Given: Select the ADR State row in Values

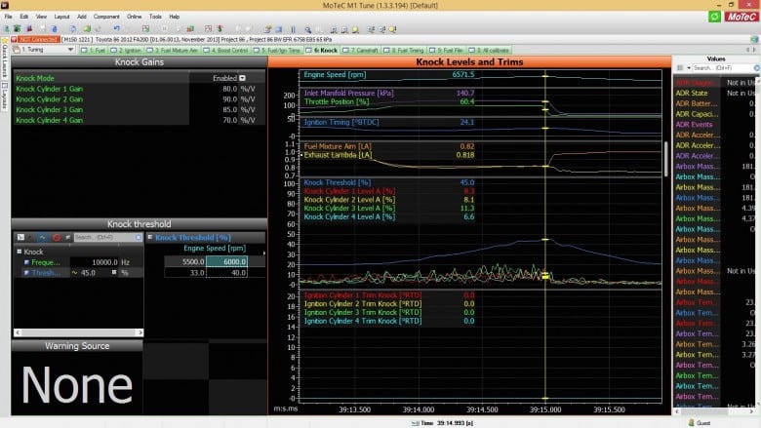Looking at the screenshot, I should 715,93.
